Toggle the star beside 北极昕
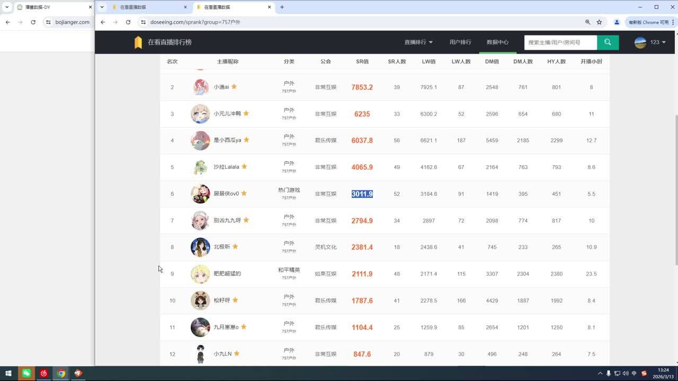 (x=235, y=247)
